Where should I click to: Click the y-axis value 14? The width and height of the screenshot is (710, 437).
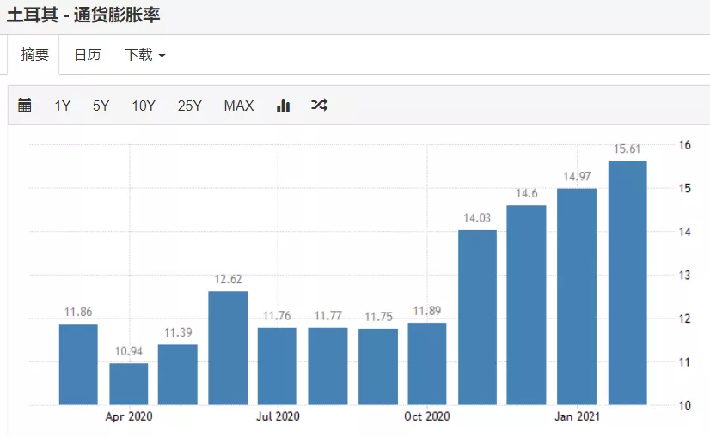pyautogui.click(x=684, y=232)
